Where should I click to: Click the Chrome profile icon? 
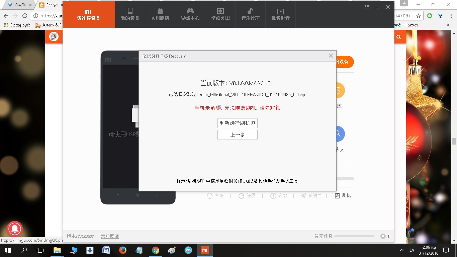tap(404, 3)
